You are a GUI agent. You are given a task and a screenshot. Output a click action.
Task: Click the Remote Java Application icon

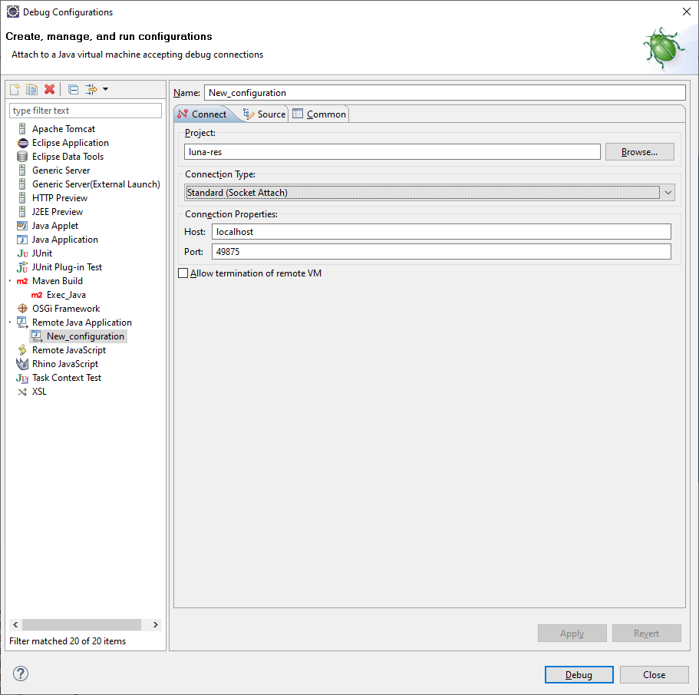point(22,323)
